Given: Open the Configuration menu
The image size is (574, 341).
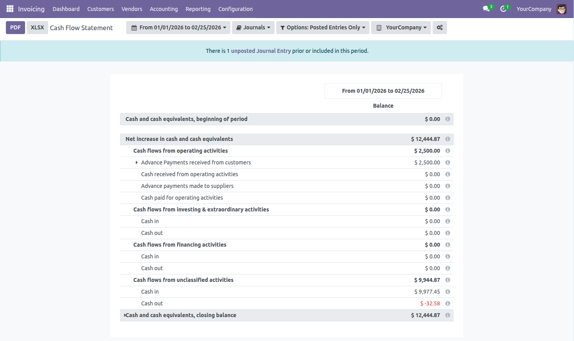Looking at the screenshot, I should (x=235, y=9).
